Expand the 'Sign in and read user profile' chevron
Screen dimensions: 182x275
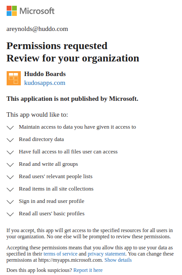(x=10, y=202)
